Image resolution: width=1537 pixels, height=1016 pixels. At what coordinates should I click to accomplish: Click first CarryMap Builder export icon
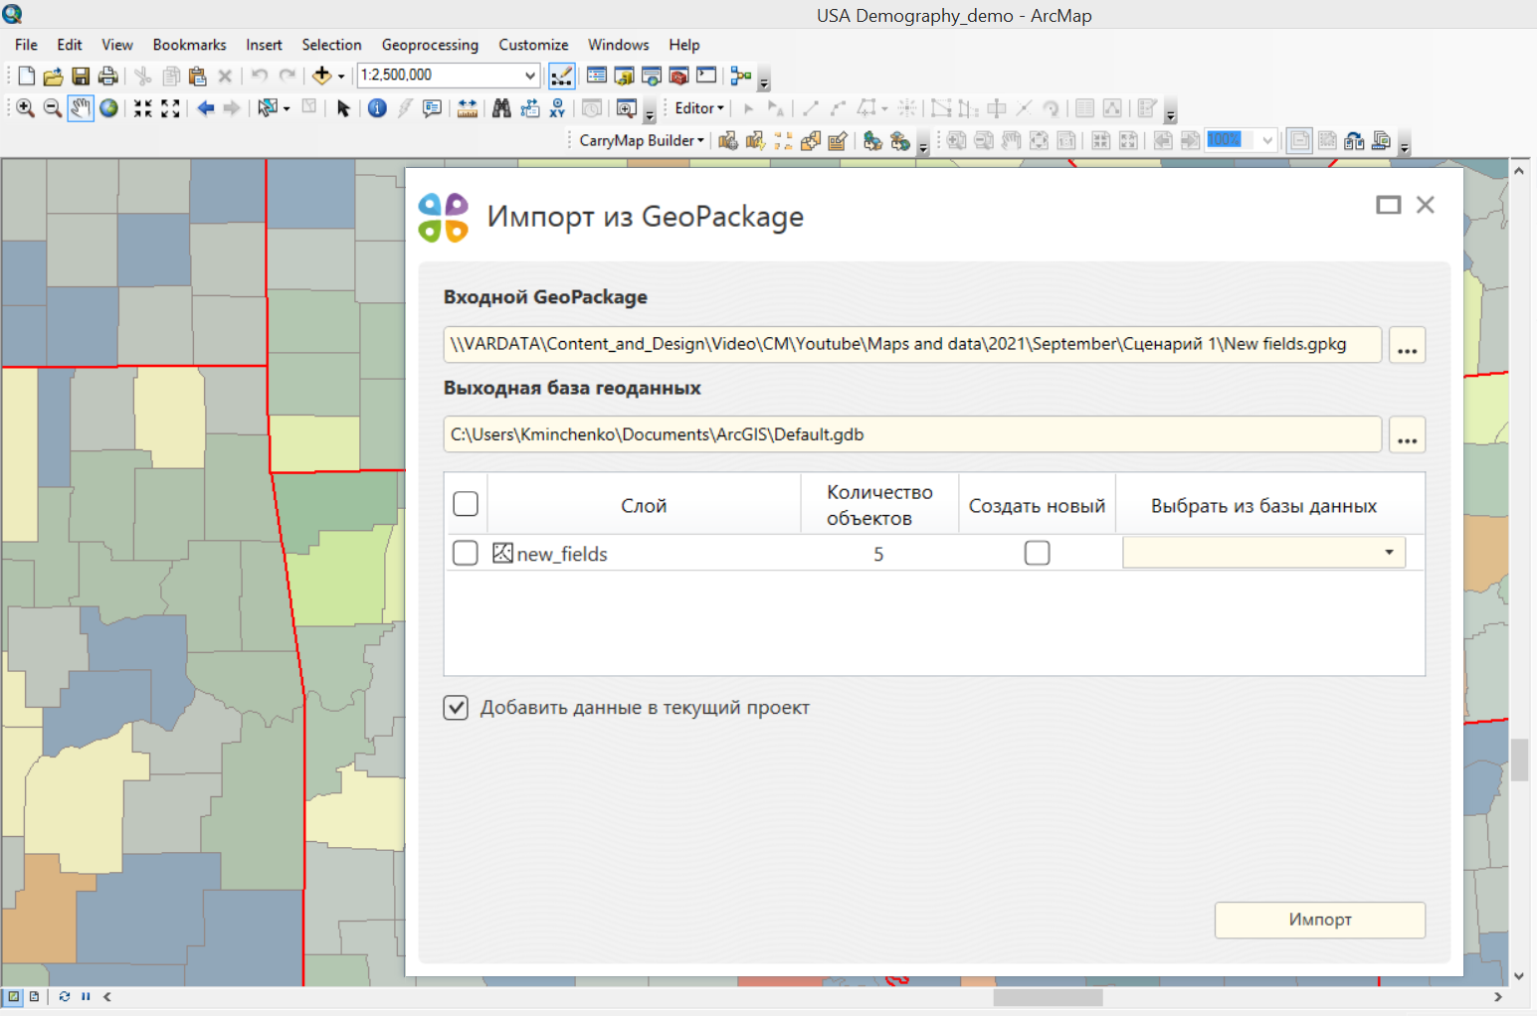pyautogui.click(x=728, y=140)
